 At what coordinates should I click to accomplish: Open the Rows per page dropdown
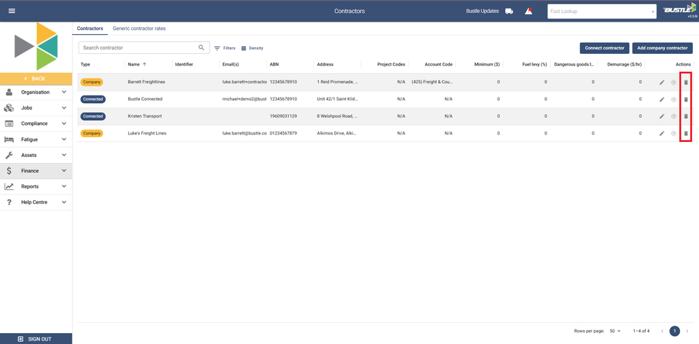point(615,331)
